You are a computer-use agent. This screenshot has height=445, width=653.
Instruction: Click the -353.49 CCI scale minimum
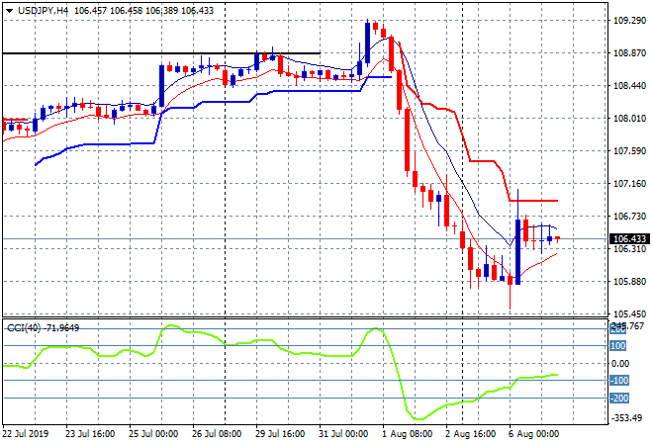627,417
